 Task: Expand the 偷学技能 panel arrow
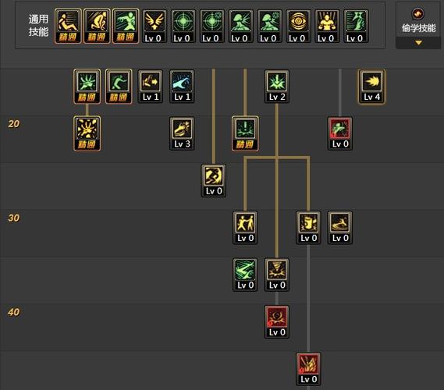tap(418, 43)
